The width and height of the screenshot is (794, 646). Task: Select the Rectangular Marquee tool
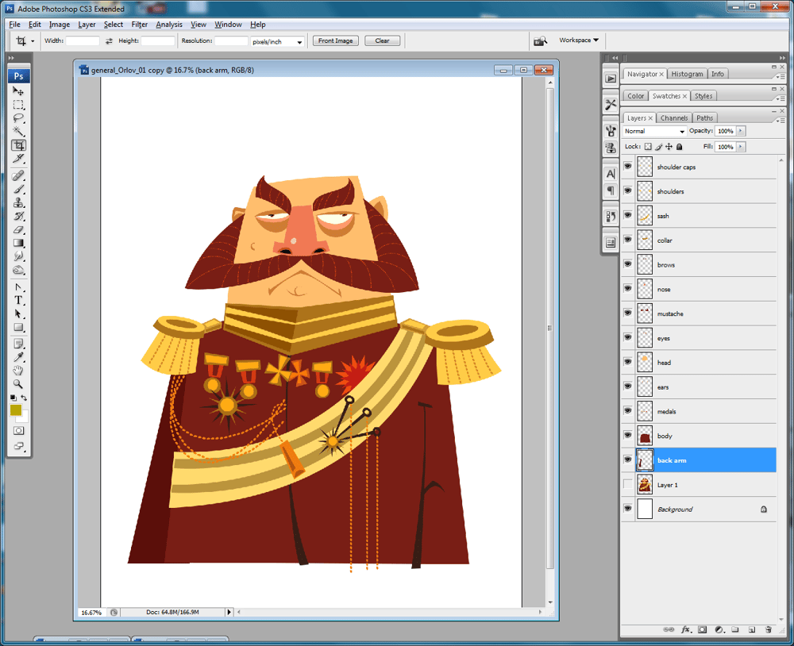tap(18, 105)
